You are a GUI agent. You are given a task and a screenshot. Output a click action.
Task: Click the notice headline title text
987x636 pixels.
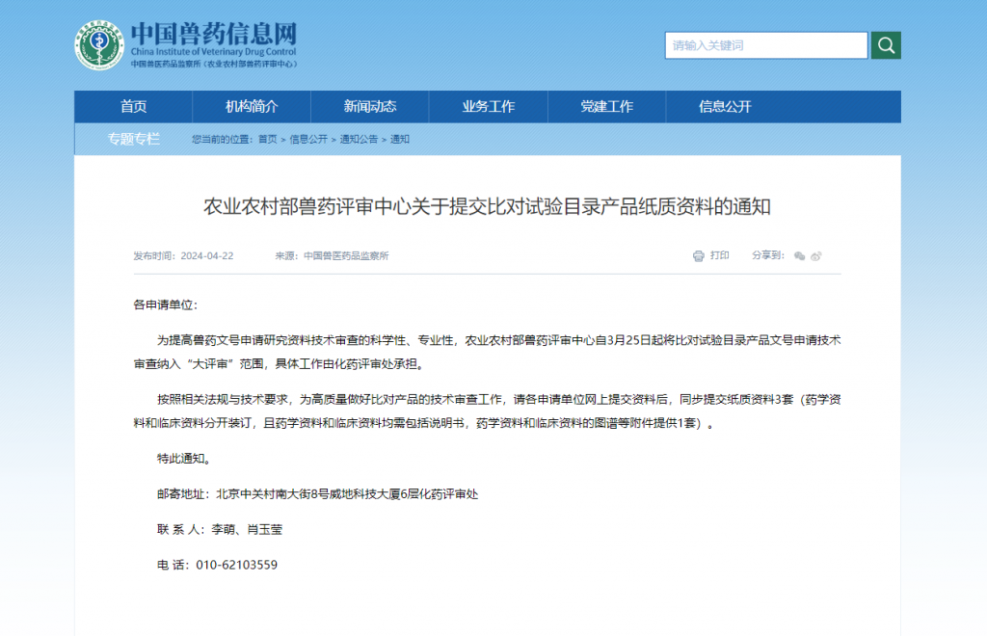click(x=488, y=206)
